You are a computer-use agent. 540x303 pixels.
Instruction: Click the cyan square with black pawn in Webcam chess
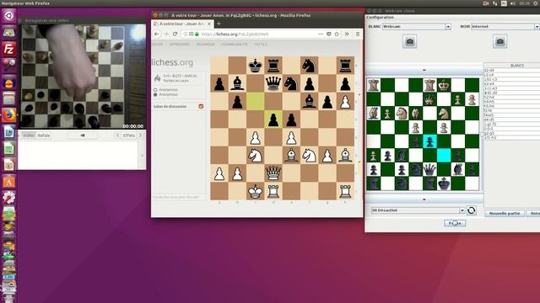[429, 141]
